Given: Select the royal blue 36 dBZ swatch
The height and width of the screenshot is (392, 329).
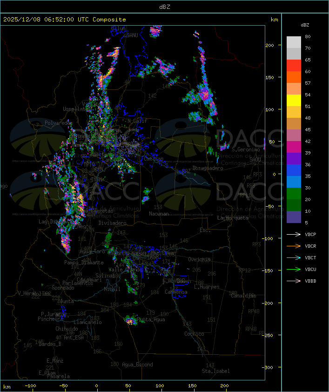Looking at the screenshot, I should coord(294,170).
